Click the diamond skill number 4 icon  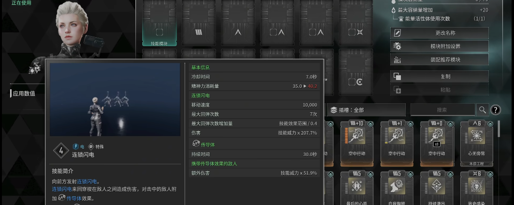pyautogui.click(x=61, y=150)
